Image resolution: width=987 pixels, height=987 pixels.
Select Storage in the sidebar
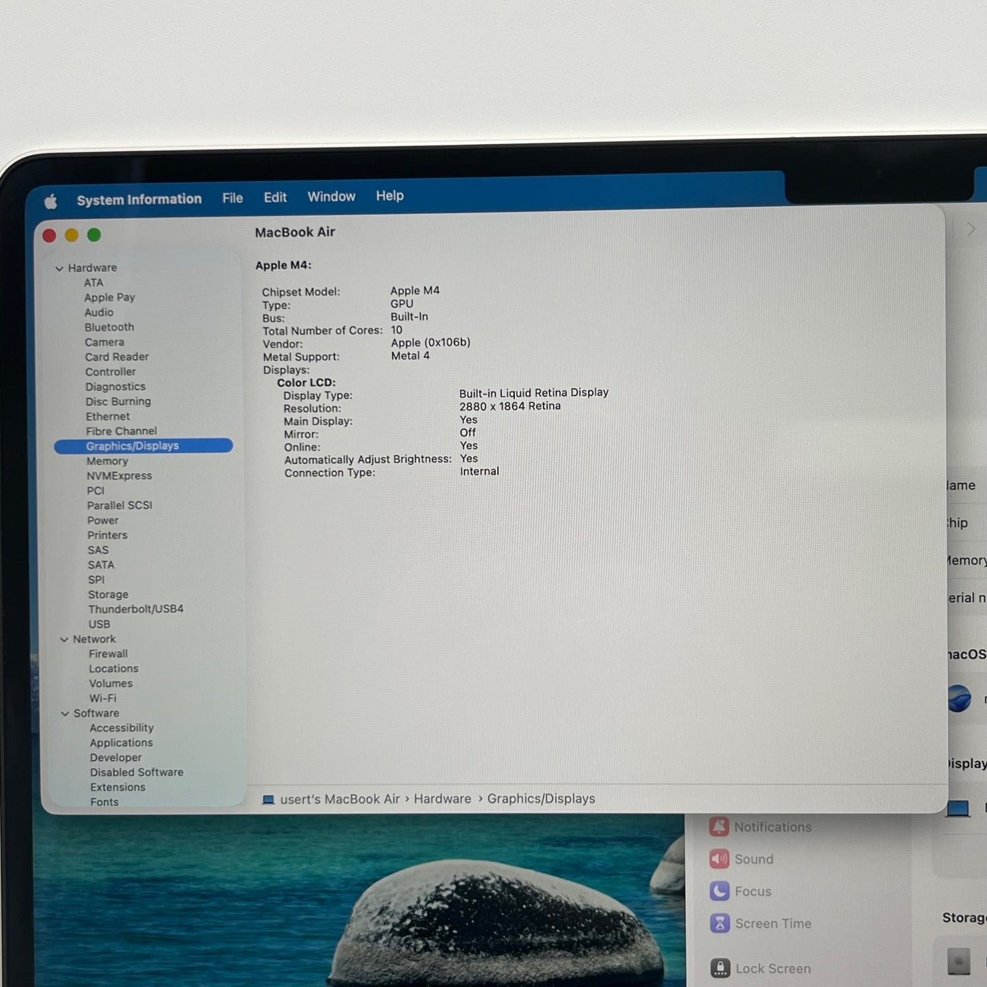(108, 594)
